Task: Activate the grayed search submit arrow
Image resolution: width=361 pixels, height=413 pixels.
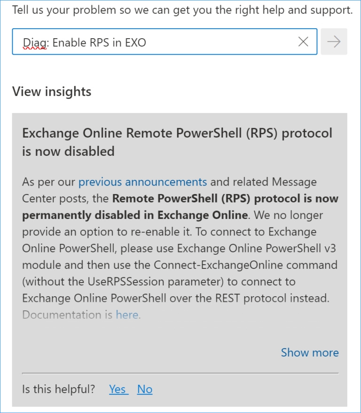Action: point(334,41)
